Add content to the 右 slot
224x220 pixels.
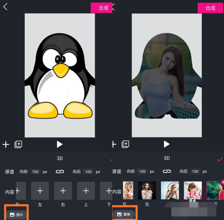[63, 191]
